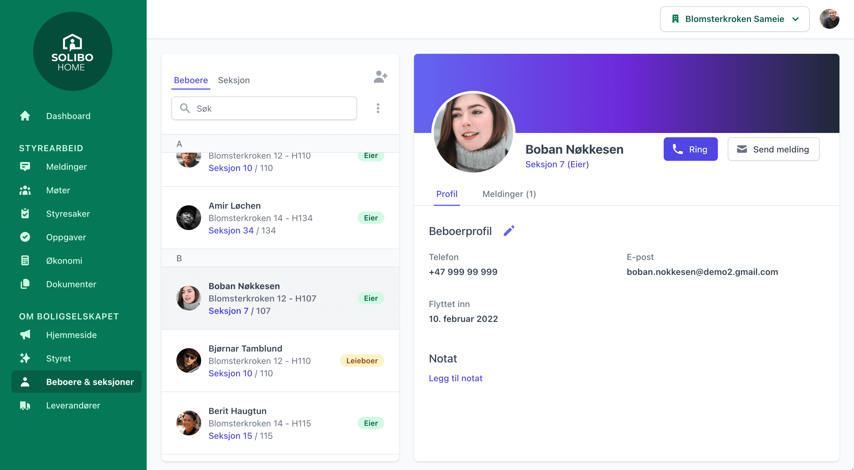
Task: Open Møter in the sidebar
Action: pos(58,190)
